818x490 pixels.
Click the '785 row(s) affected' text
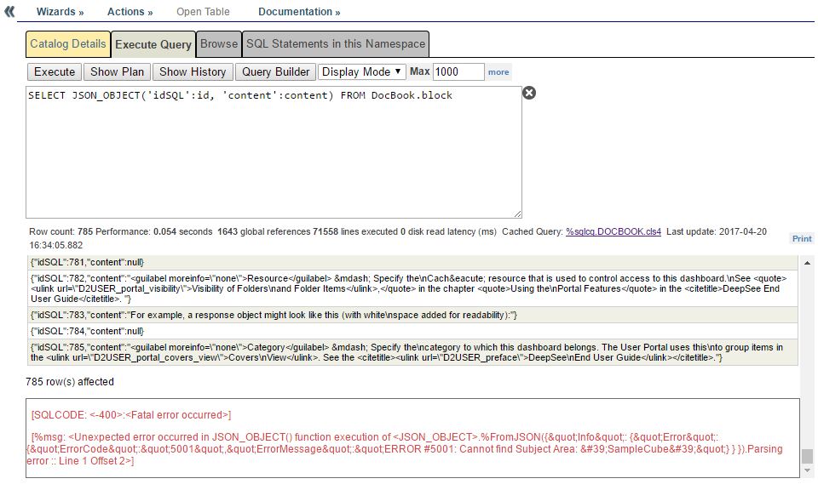click(x=70, y=382)
